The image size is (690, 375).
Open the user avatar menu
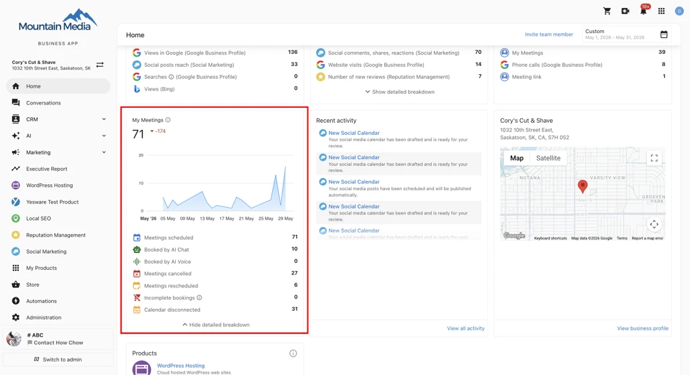[679, 11]
